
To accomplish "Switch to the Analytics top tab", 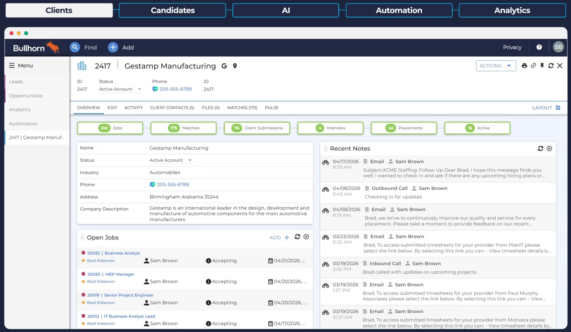I will [x=512, y=10].
